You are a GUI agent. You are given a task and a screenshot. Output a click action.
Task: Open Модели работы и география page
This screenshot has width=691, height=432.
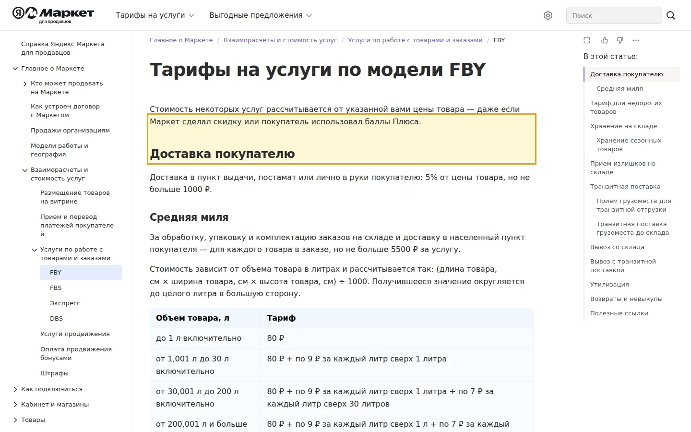click(60, 150)
